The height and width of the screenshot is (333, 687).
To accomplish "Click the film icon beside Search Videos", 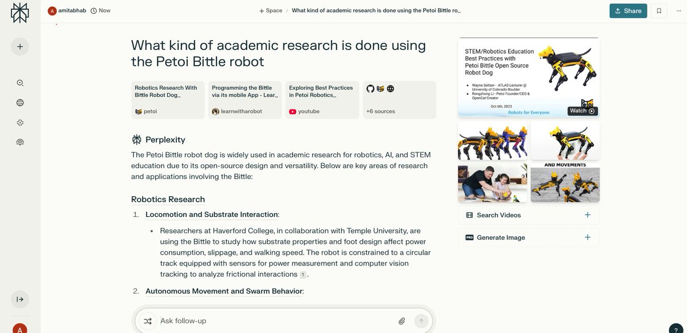I will pyautogui.click(x=469, y=215).
